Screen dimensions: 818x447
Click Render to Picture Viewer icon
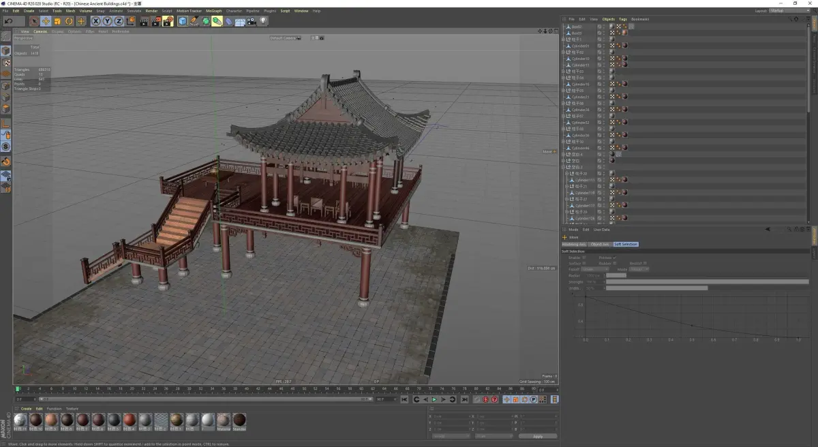pos(156,21)
